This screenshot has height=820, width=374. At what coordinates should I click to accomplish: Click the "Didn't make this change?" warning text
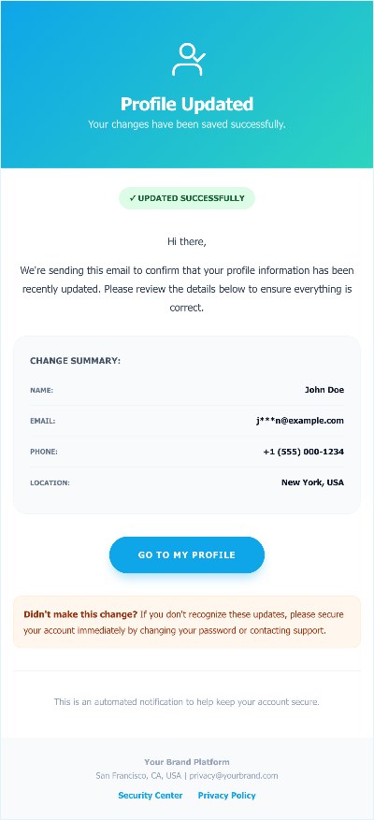(x=80, y=614)
